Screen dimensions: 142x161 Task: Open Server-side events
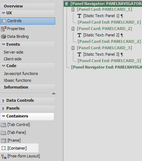14,52
